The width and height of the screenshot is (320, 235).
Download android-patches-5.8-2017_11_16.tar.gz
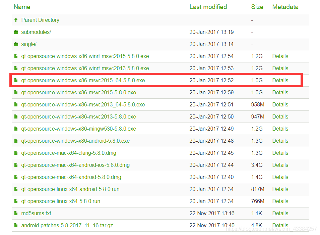click(x=67, y=225)
